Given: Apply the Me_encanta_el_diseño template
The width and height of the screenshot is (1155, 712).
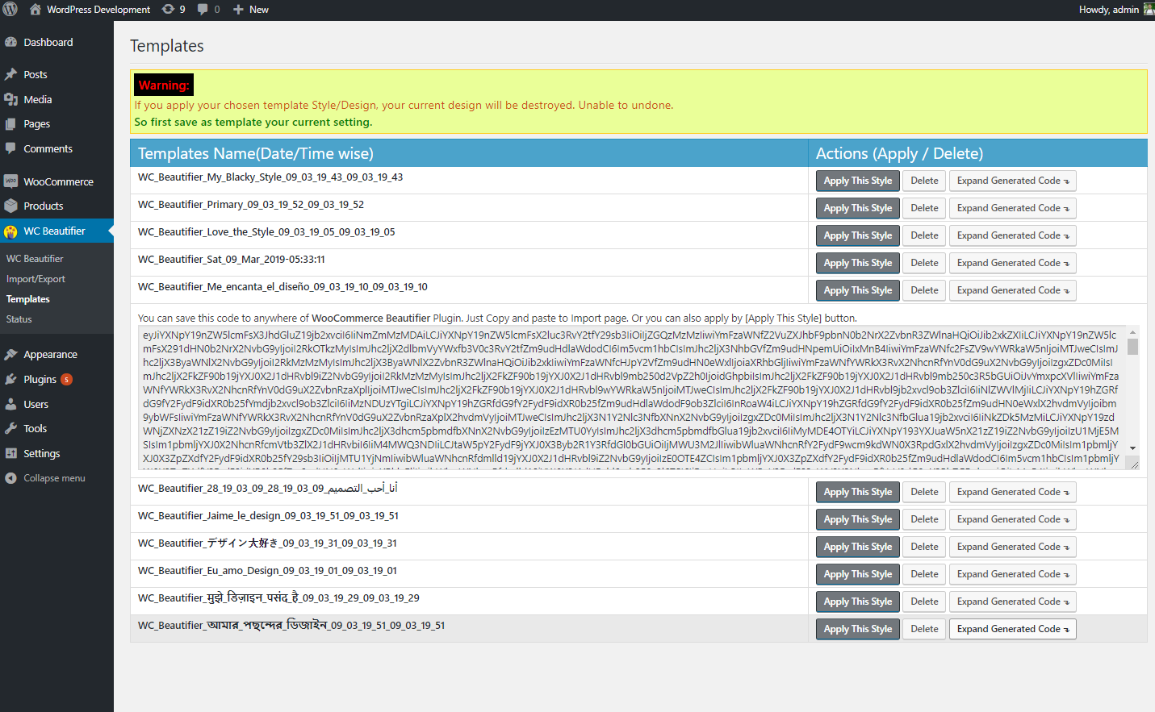Looking at the screenshot, I should click(858, 290).
